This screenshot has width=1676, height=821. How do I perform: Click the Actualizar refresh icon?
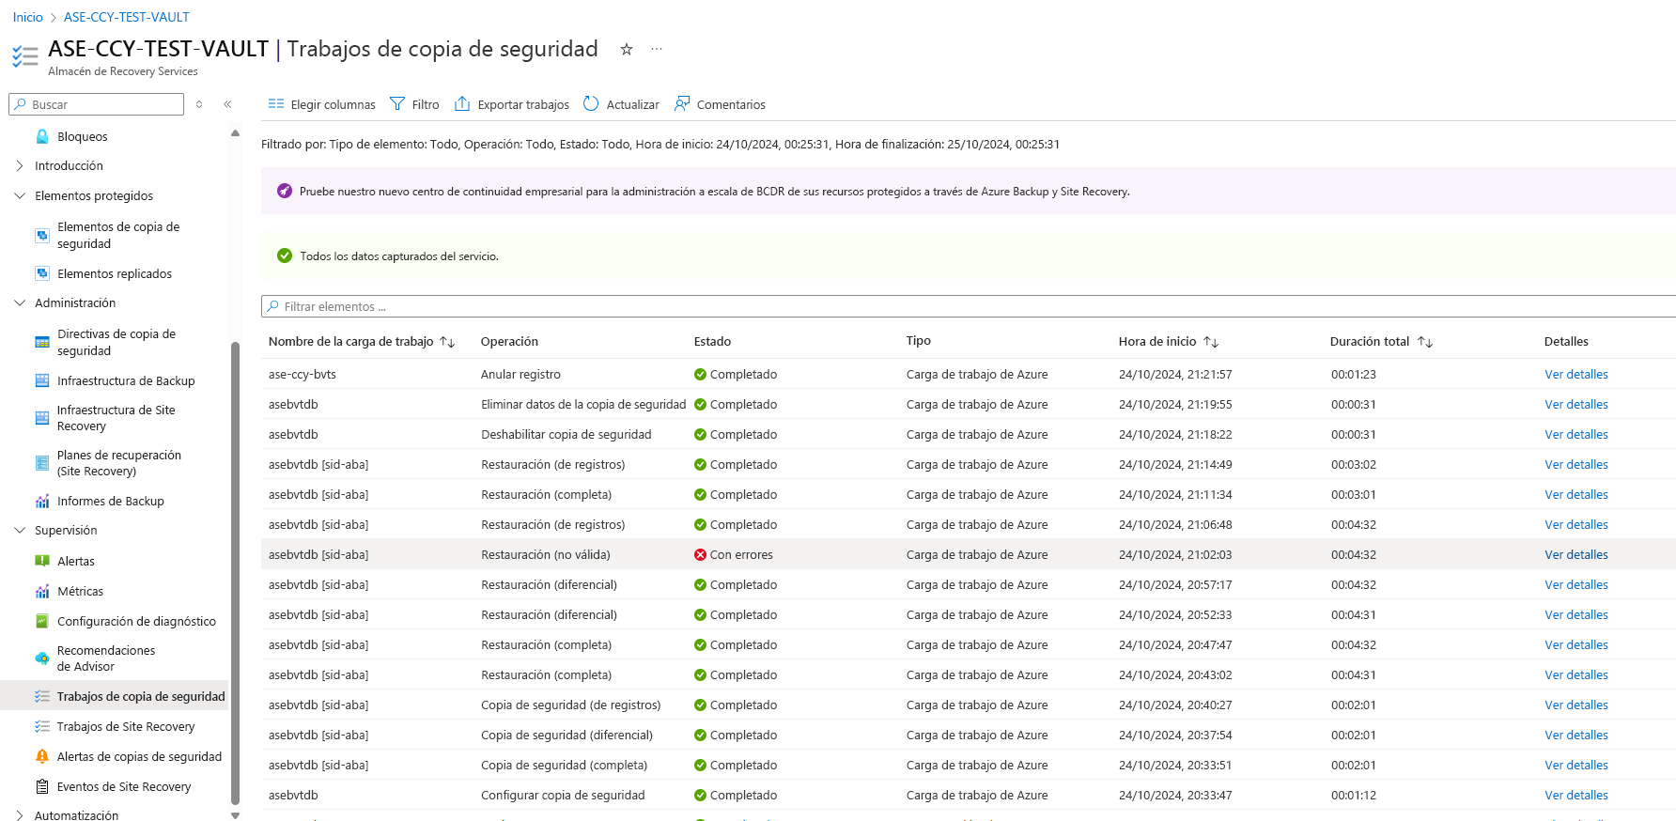point(591,104)
